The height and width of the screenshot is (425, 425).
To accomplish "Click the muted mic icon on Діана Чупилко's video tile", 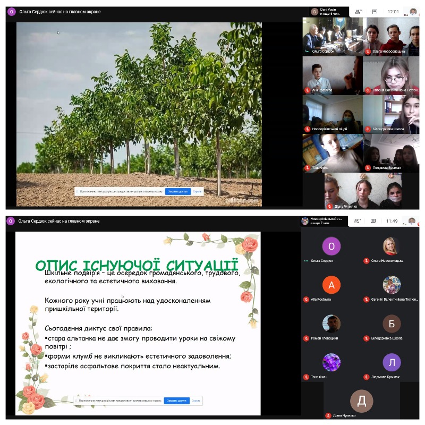I will click(x=329, y=207).
